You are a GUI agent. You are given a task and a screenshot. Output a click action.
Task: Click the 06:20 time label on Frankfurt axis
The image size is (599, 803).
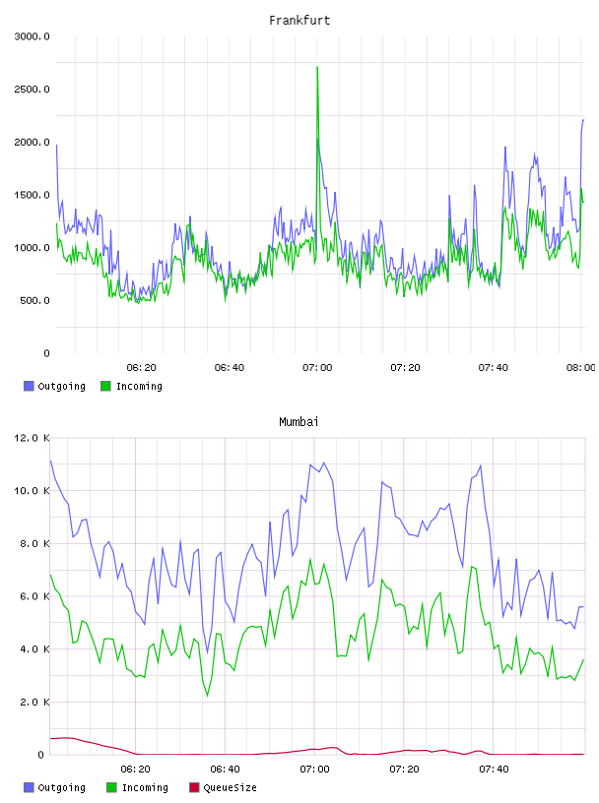142,367
